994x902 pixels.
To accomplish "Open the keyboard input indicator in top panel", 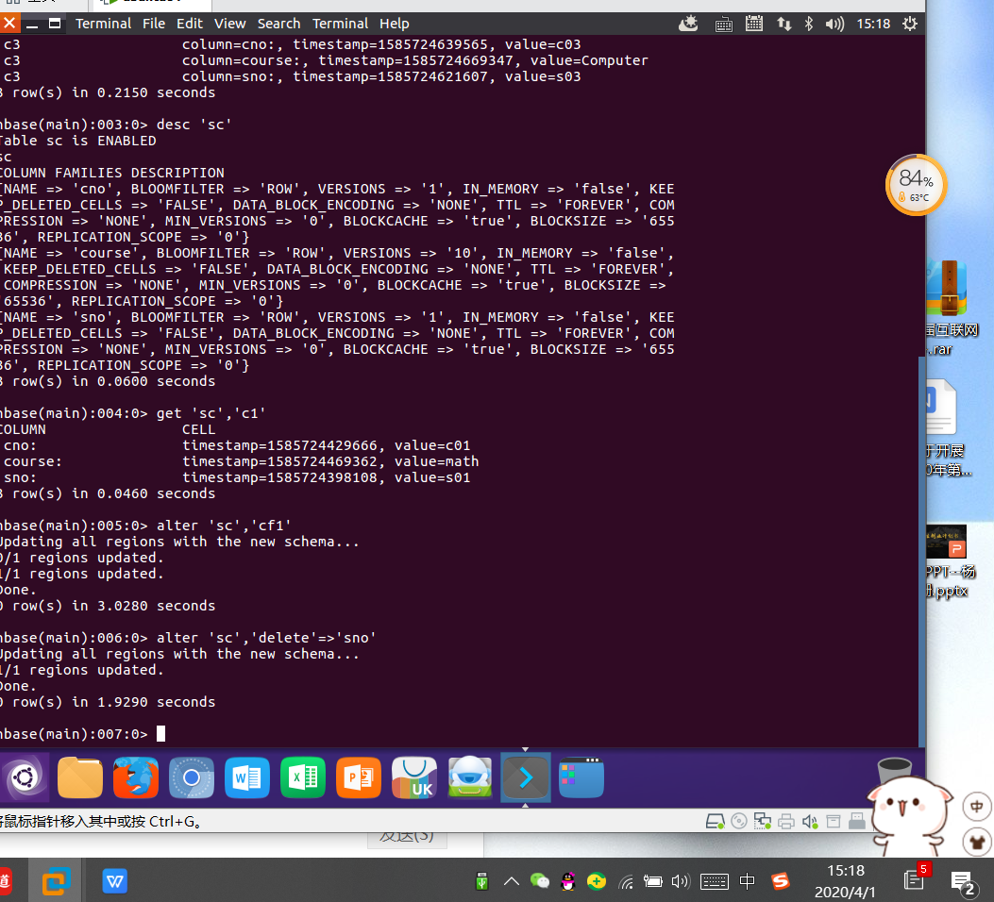I will (723, 25).
